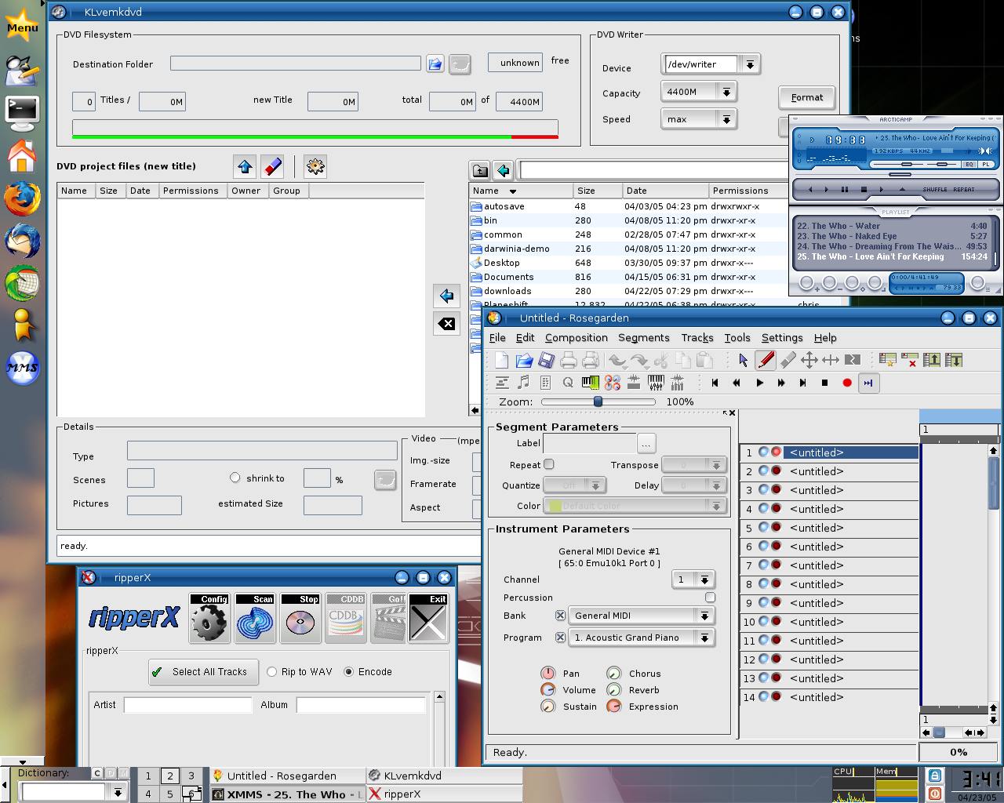Adjust the Rosegarden Zoom slider
This screenshot has height=803, width=1004.
click(598, 401)
